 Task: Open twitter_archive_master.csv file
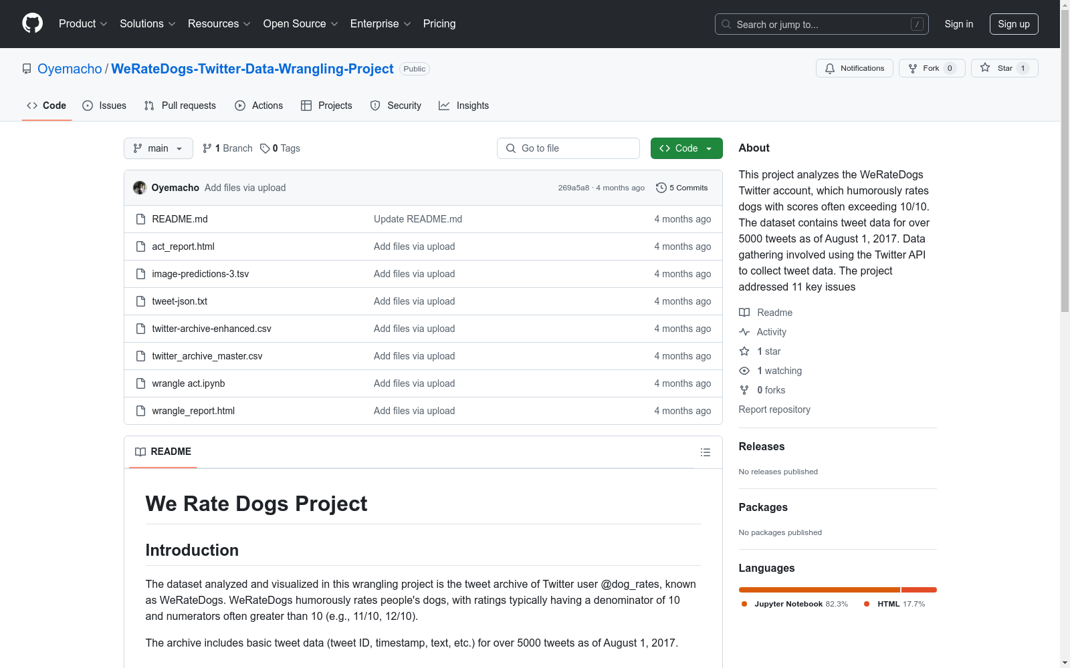click(x=207, y=356)
